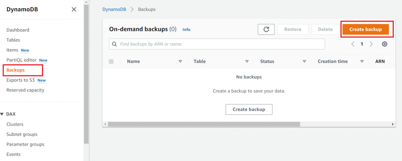Click the search magnifier icon
402x161 pixels.
115,44
